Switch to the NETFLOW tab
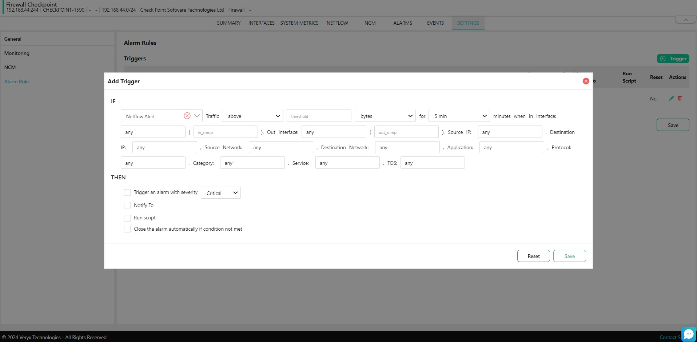 pos(337,23)
